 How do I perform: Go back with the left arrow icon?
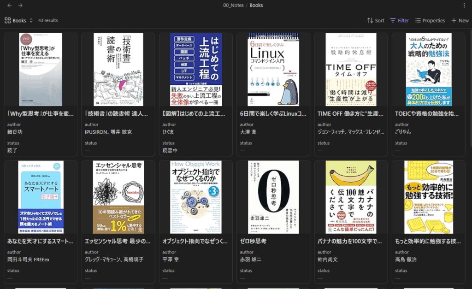[10, 6]
